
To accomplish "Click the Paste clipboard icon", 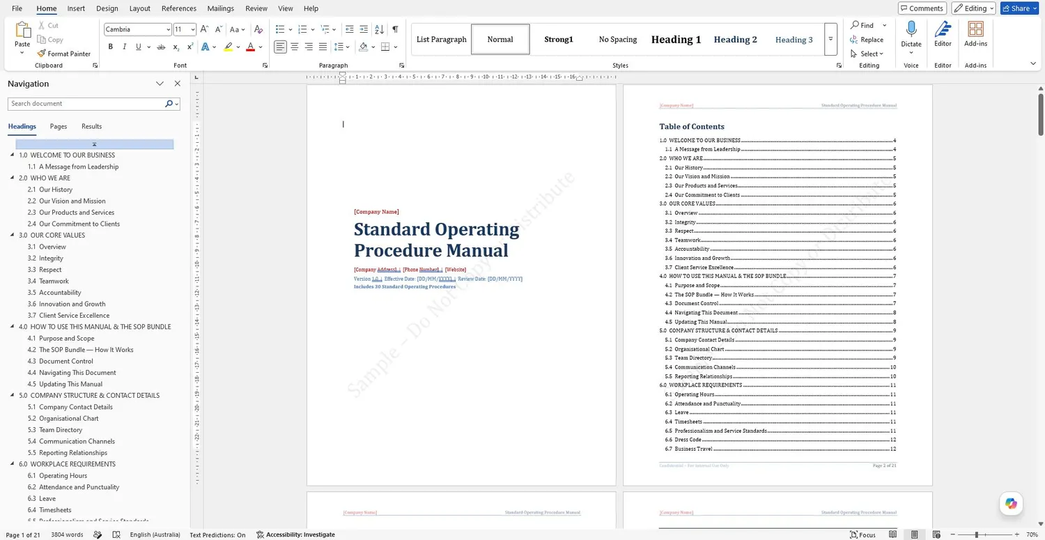I will pyautogui.click(x=23, y=31).
